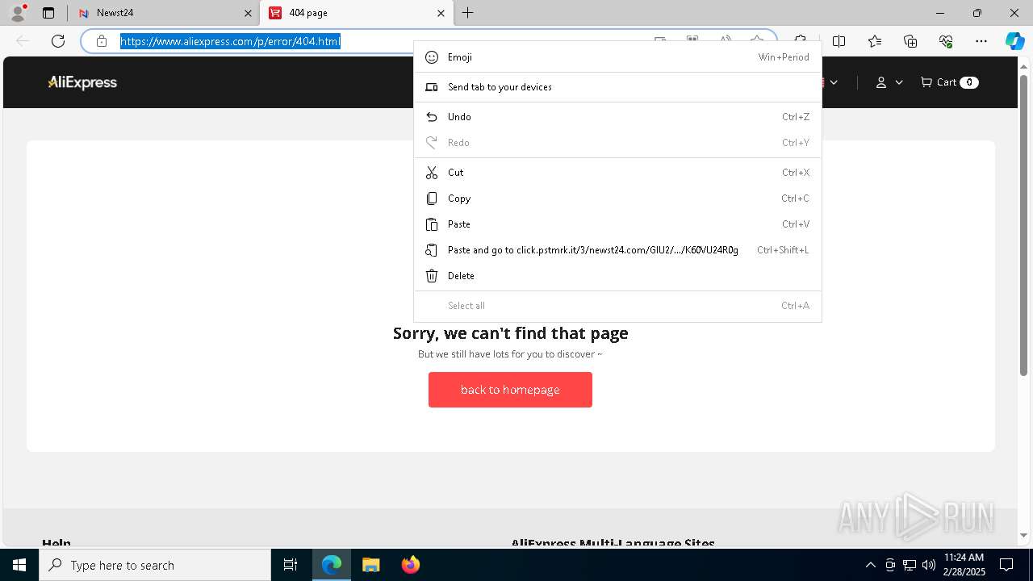Screen dimensions: 1033x581
Task: Open the tab actions menu icon
Action: point(48,13)
